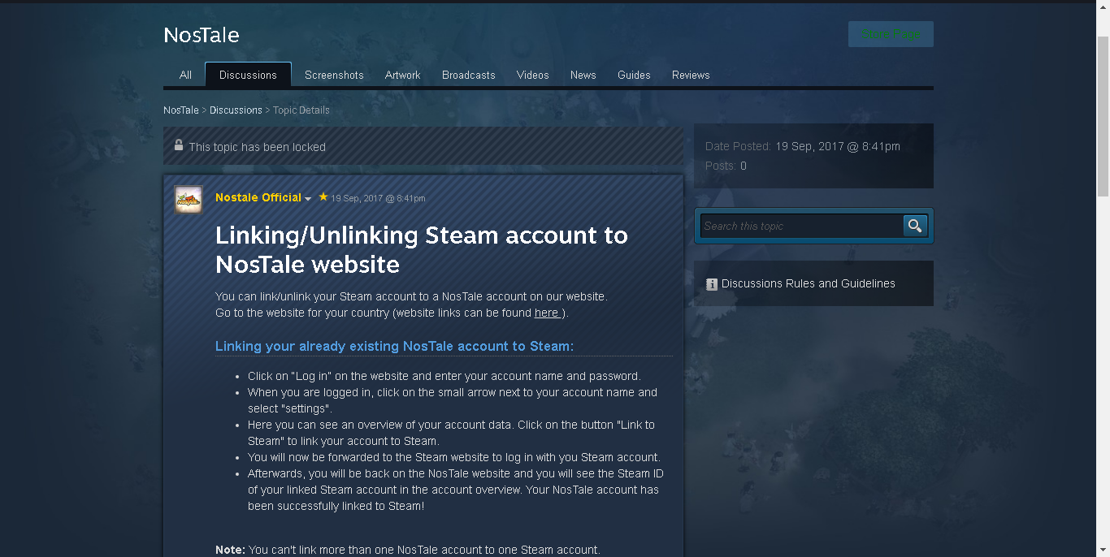This screenshot has width=1110, height=557.
Task: Click the Nostale Official avatar image
Action: coord(189,199)
